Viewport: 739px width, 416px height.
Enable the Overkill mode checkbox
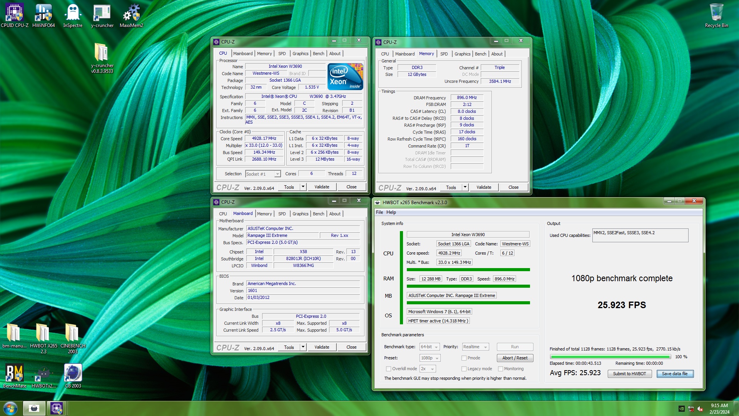pos(388,369)
